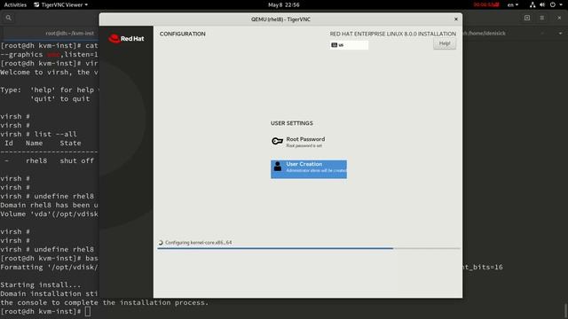Click the RED HAT ENTERPRISE LINUX 8.0.0 INSTALLATION text

click(392, 34)
